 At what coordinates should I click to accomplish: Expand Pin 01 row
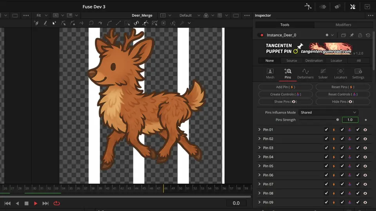tap(259, 130)
